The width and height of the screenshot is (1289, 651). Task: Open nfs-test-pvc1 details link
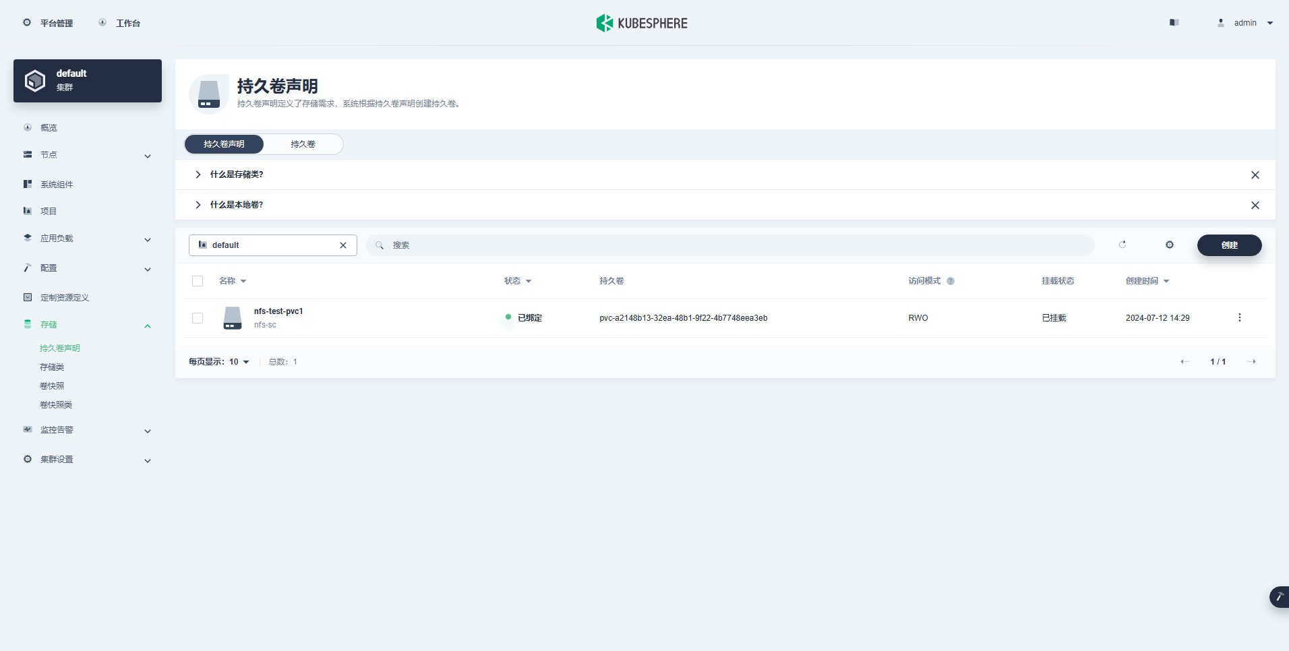pyautogui.click(x=278, y=311)
